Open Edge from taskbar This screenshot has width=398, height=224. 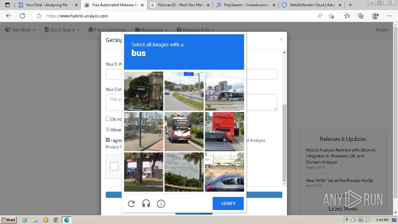67,220
